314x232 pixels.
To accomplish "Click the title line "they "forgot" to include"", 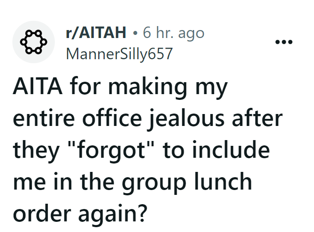I will pyautogui.click(x=141, y=150).
